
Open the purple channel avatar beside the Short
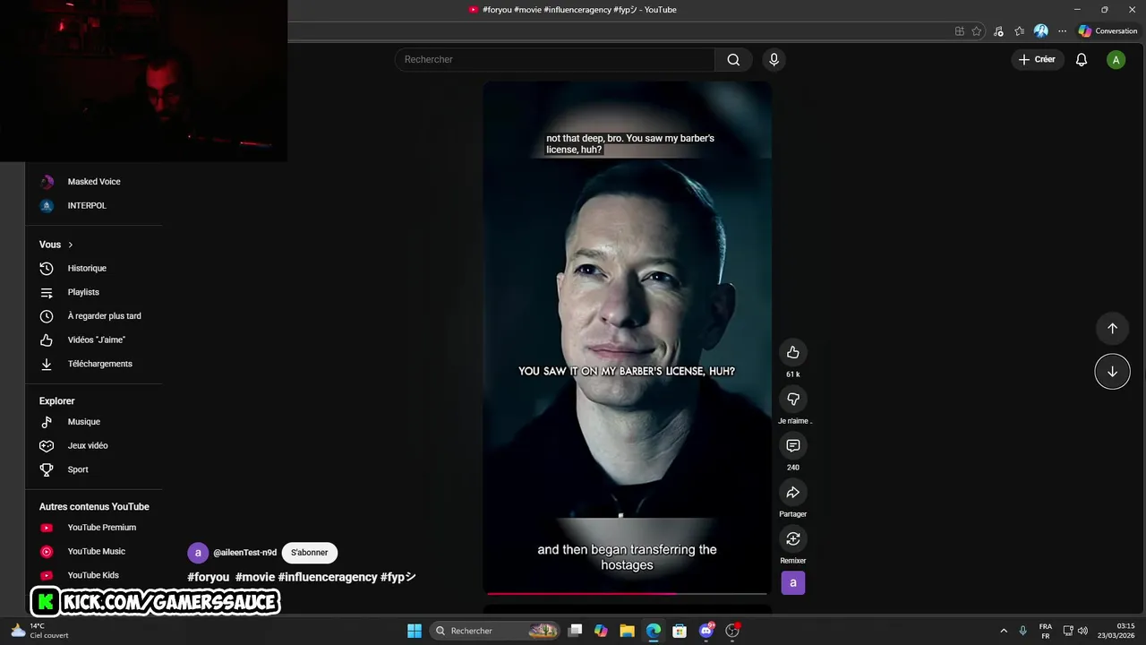pos(792,583)
